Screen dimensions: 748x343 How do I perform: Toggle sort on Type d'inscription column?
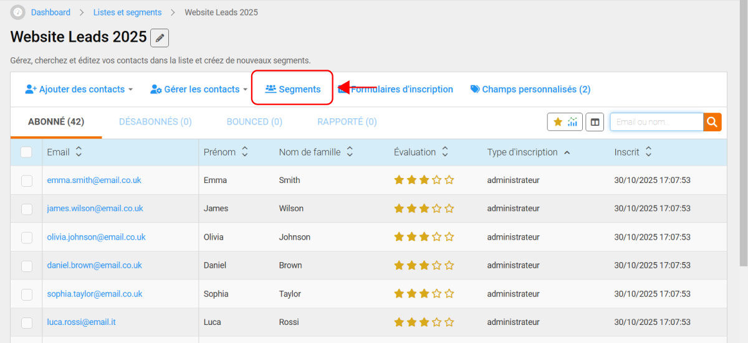pyautogui.click(x=567, y=153)
